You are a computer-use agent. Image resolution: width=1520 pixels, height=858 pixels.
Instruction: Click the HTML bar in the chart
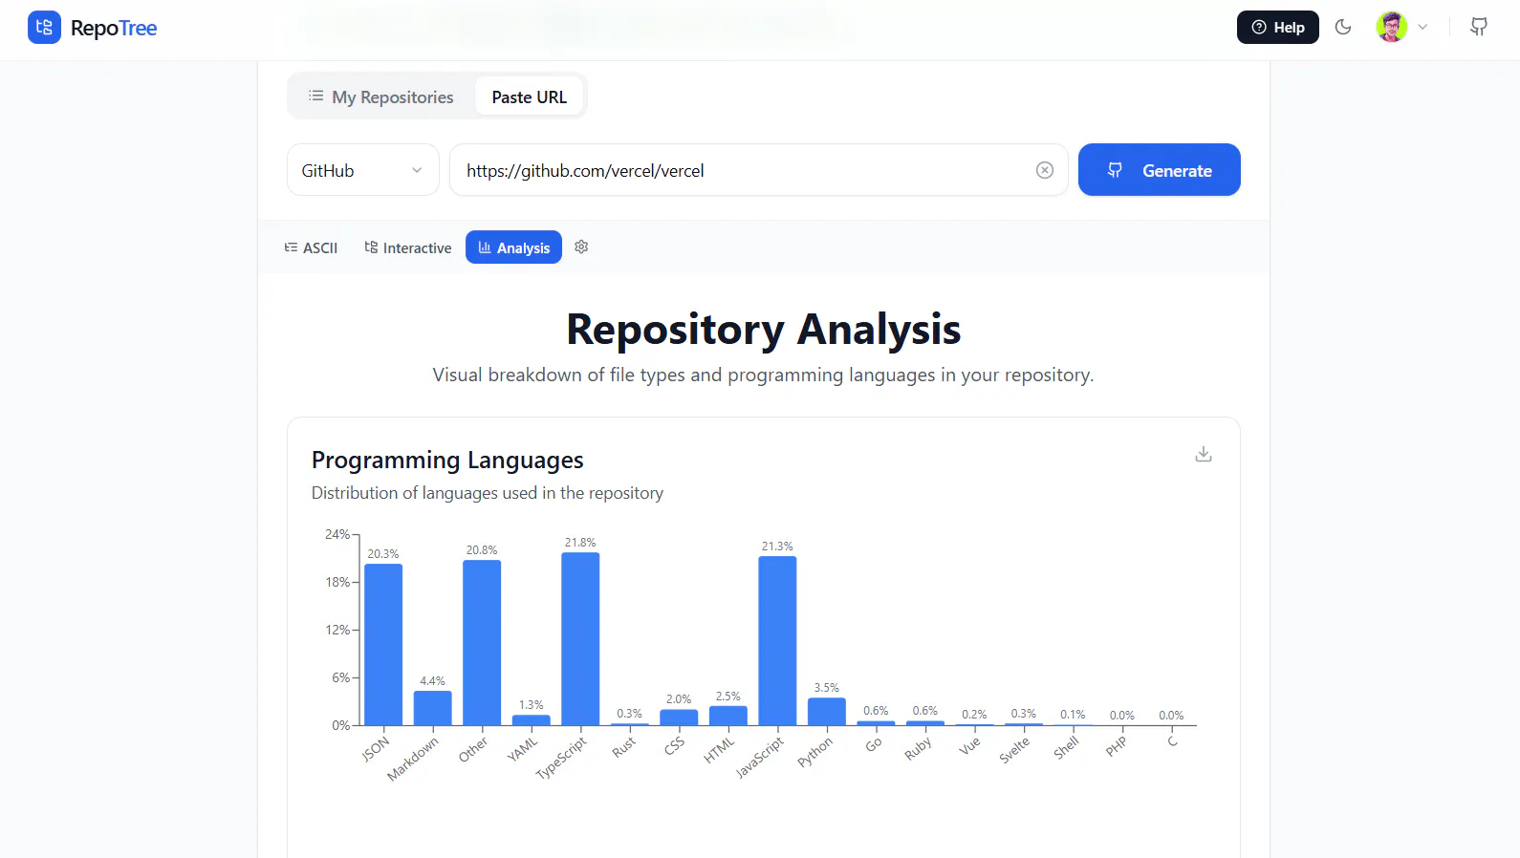click(728, 716)
